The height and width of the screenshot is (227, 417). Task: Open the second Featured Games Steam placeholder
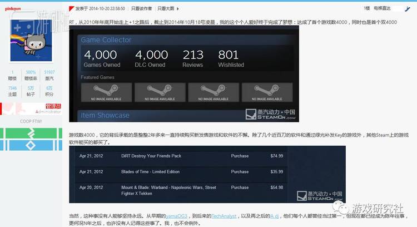click(x=159, y=92)
